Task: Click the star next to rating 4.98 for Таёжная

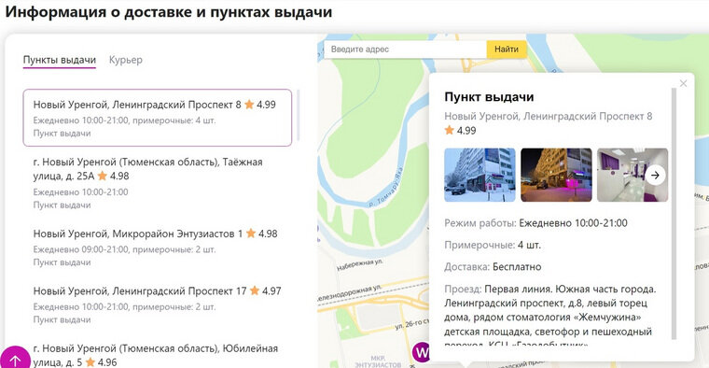Action: coord(103,176)
